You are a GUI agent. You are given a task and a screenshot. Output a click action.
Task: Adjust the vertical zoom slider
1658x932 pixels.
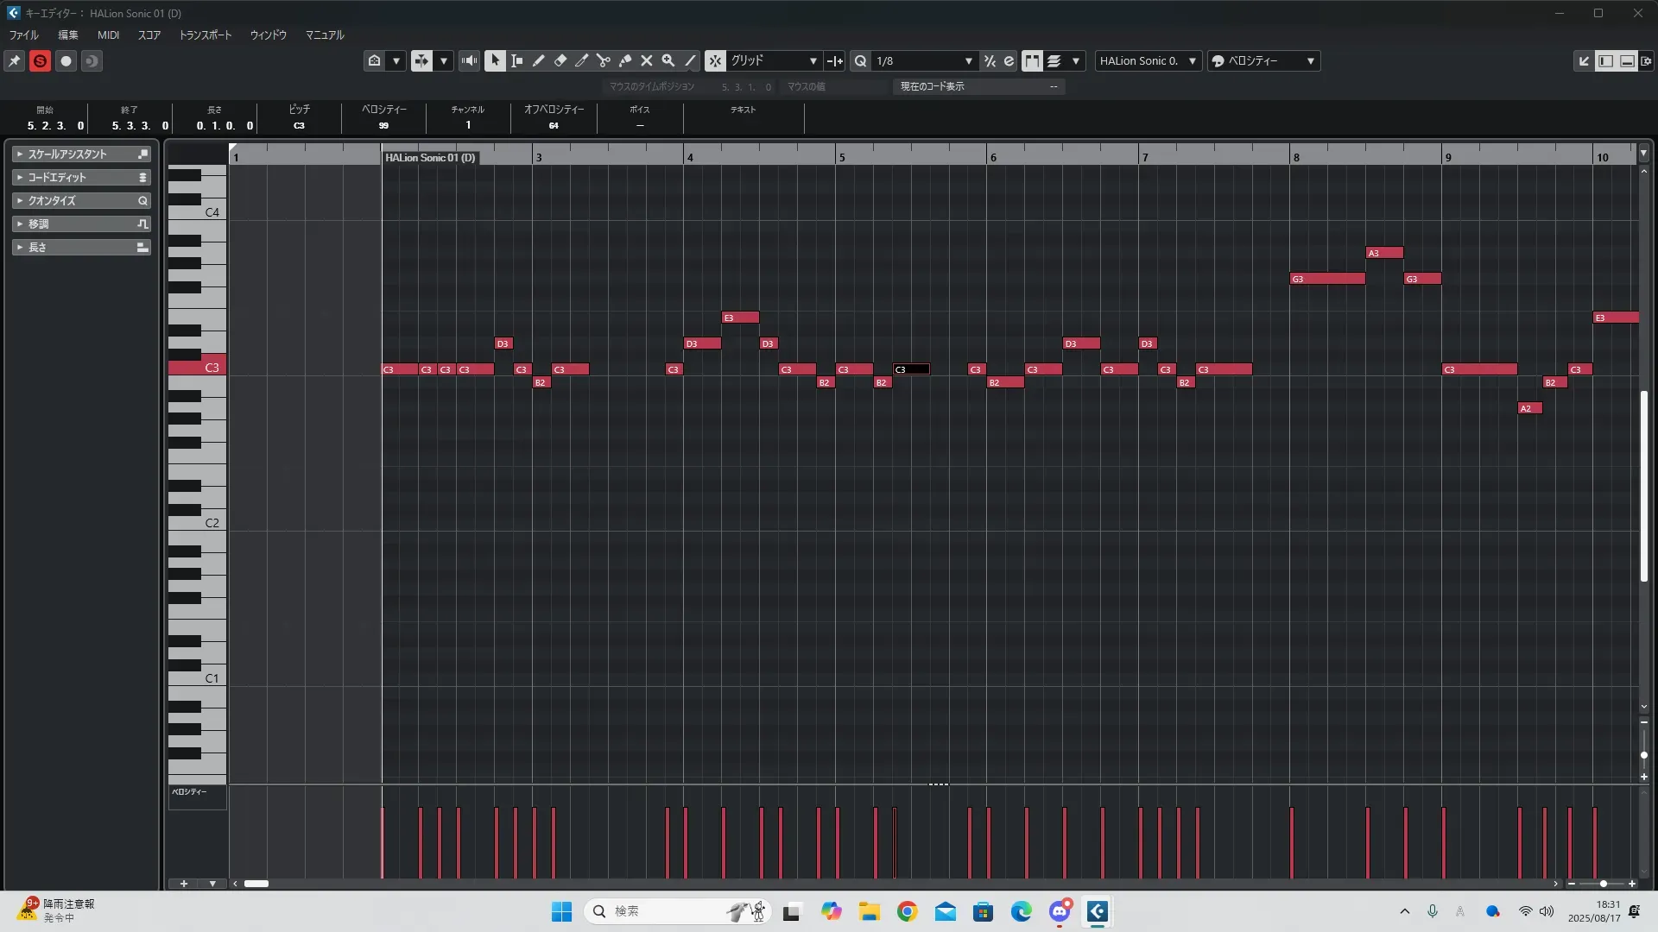(x=1644, y=755)
